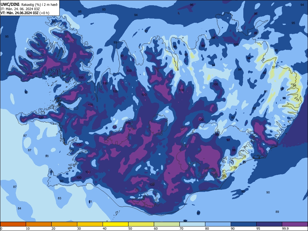Click the "58" humidity value on the map

294,85
